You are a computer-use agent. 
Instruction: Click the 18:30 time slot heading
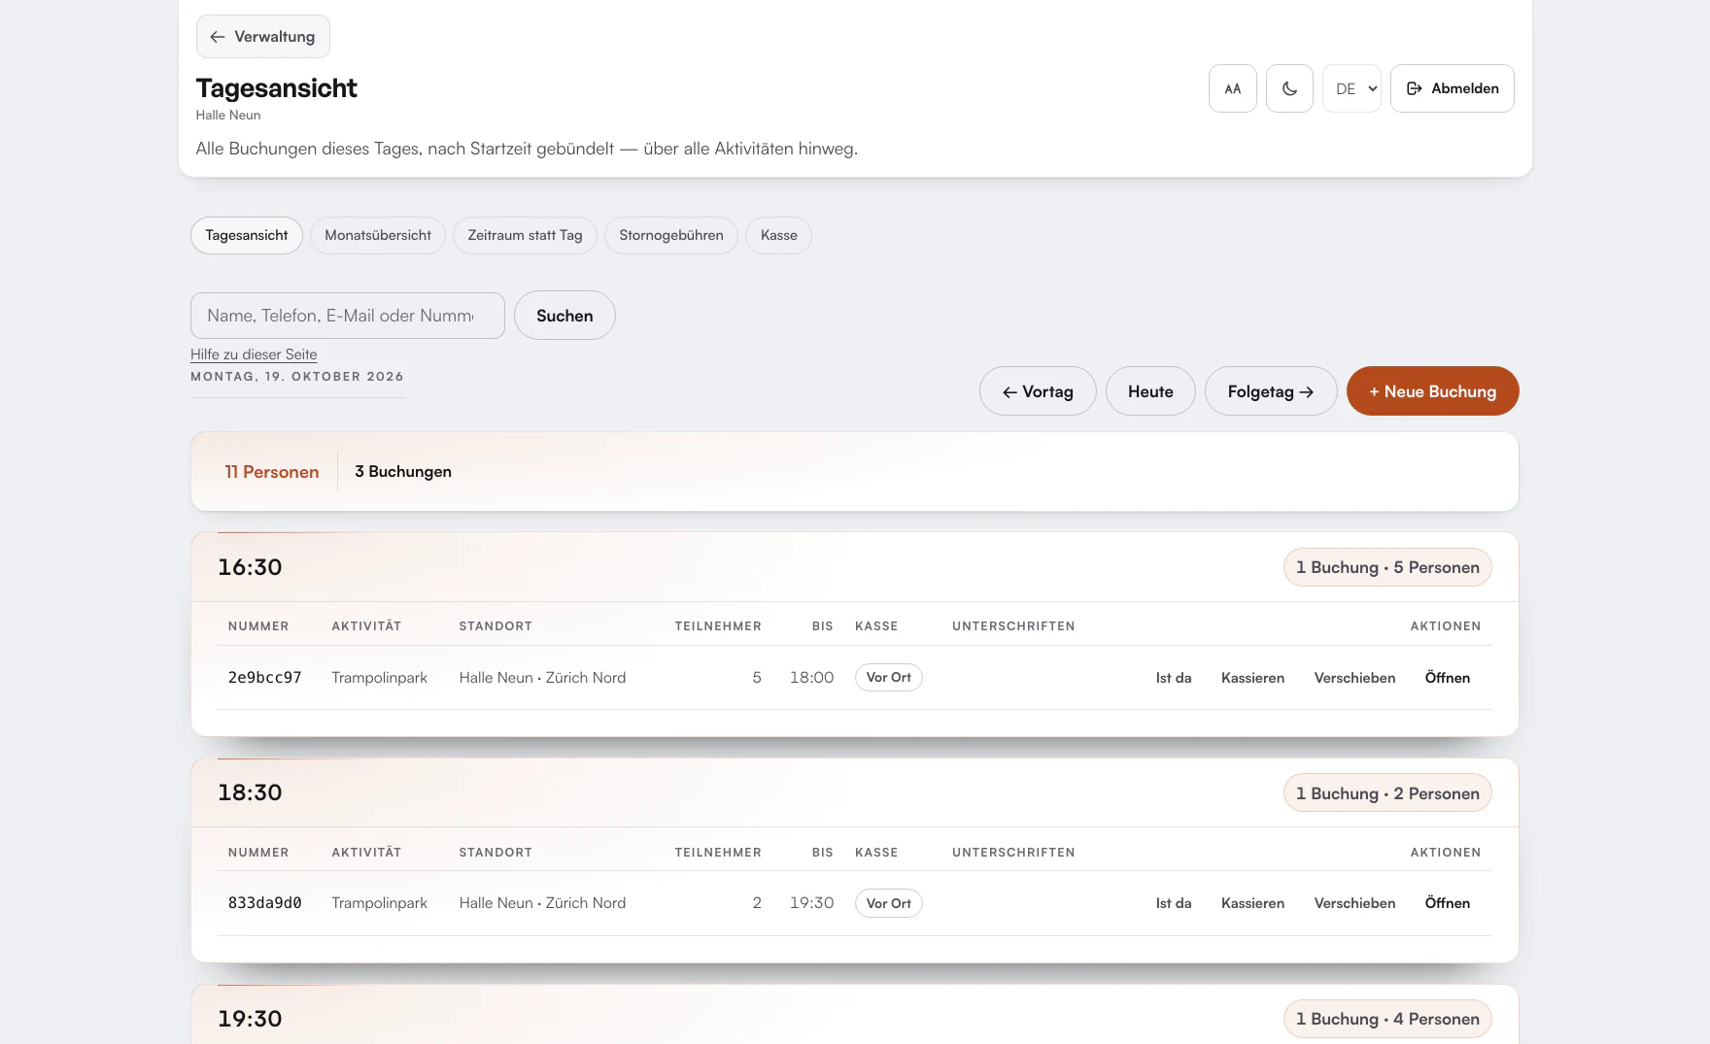point(250,792)
